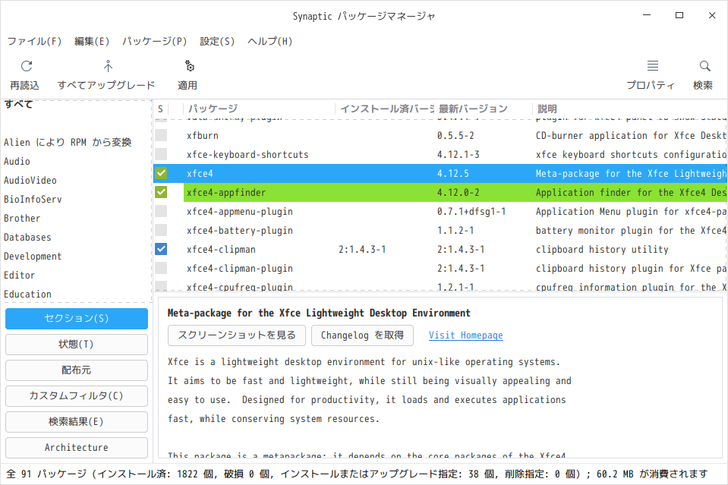The image size is (728, 485).
Task: Click the Apply (適用) gear icon
Action: (x=190, y=66)
